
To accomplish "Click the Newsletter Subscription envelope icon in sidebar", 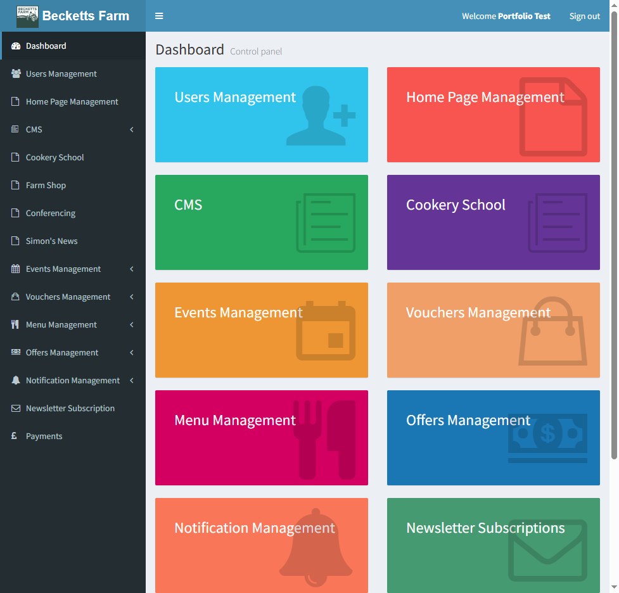I will 16,408.
